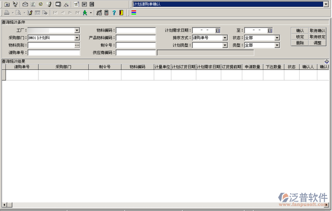The image size is (332, 211).
Task: Expand the 工厂 dropdown
Action: pyautogui.click(x=77, y=30)
